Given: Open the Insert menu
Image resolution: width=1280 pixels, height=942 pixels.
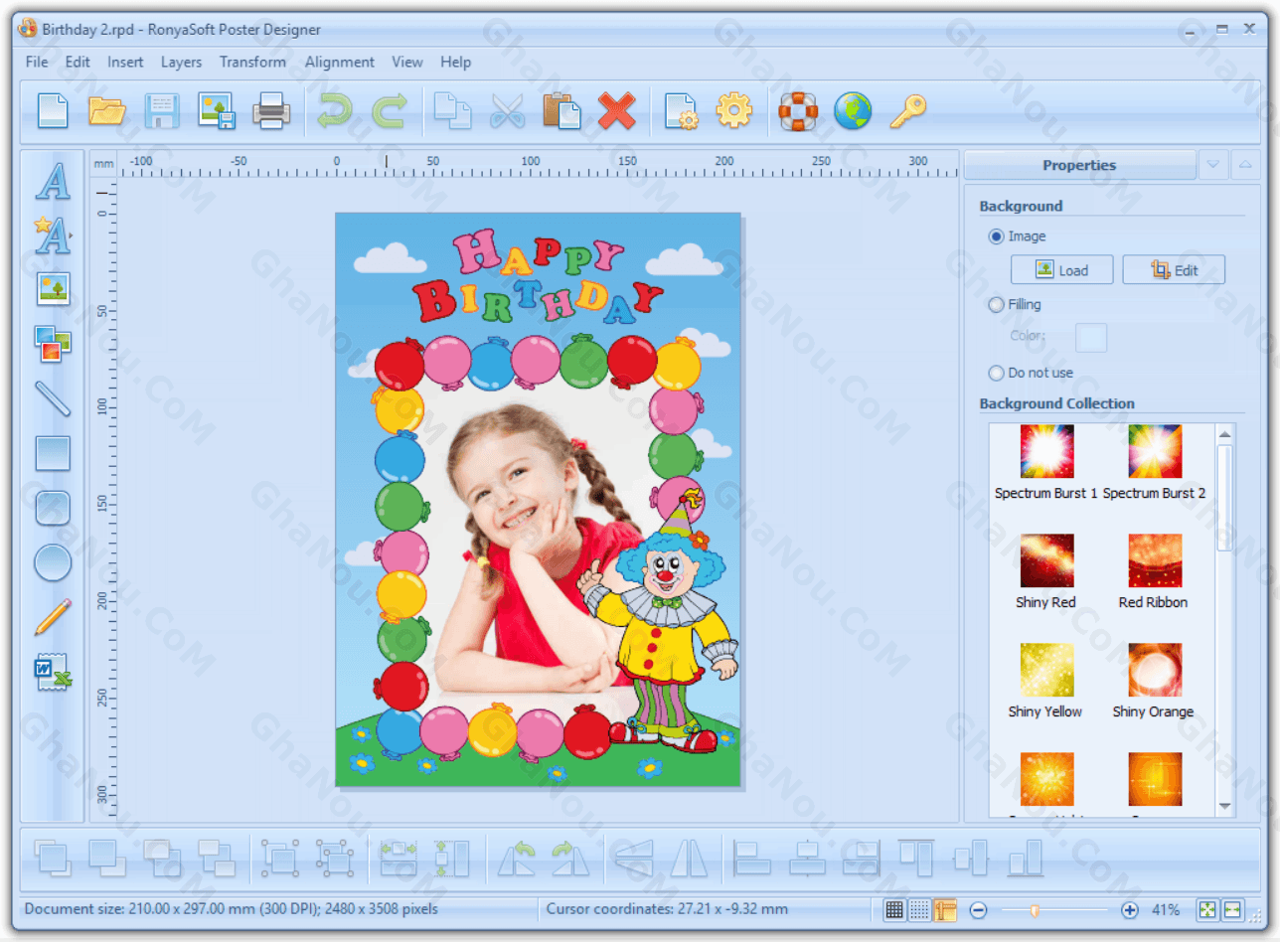Looking at the screenshot, I should click(125, 62).
